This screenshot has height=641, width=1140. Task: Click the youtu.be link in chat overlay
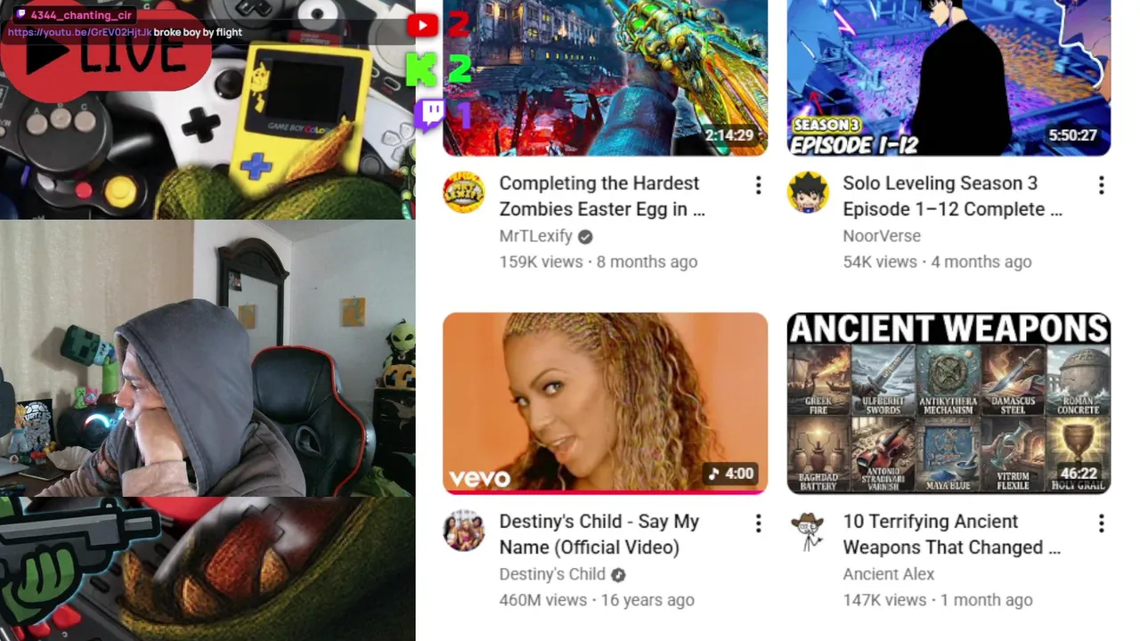[79, 33]
